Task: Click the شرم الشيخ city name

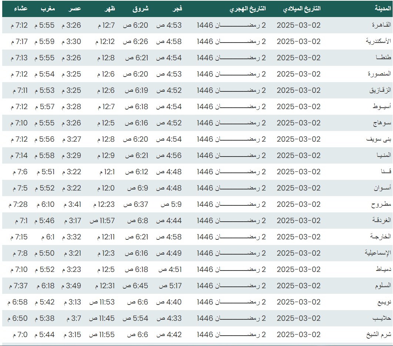Action: coord(379,335)
